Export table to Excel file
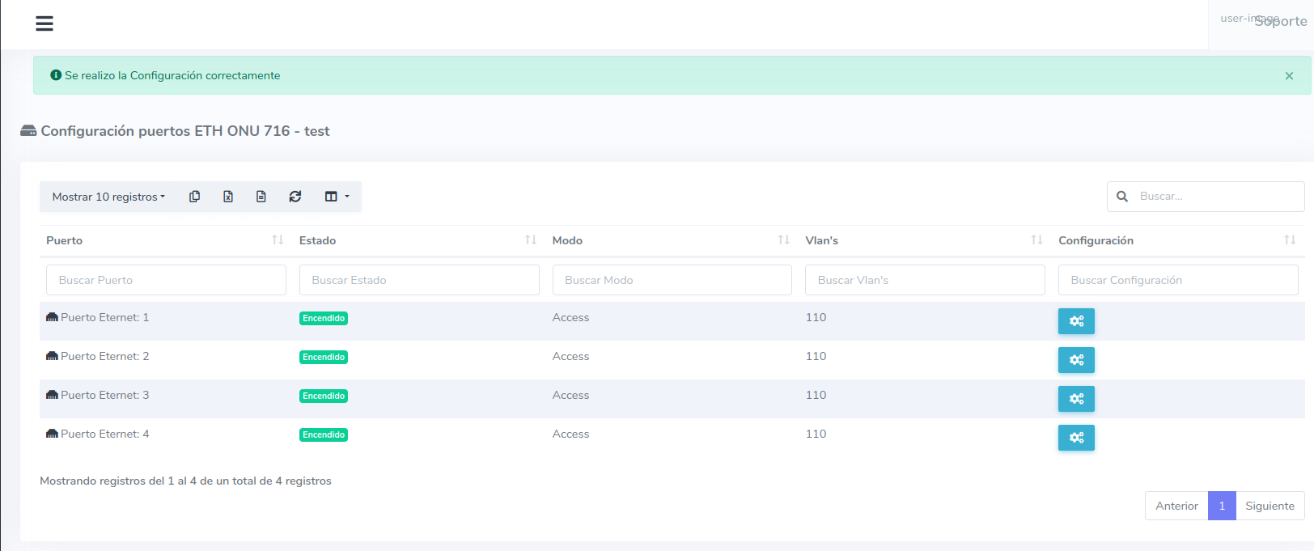Screen dimensions: 1314x551 (228, 197)
